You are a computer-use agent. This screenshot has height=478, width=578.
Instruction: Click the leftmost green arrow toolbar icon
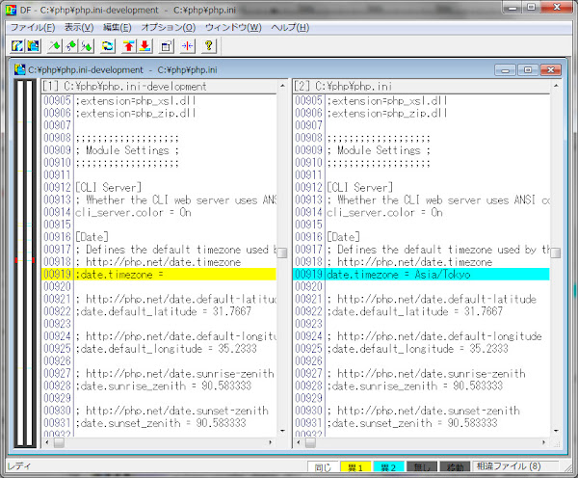[55, 46]
